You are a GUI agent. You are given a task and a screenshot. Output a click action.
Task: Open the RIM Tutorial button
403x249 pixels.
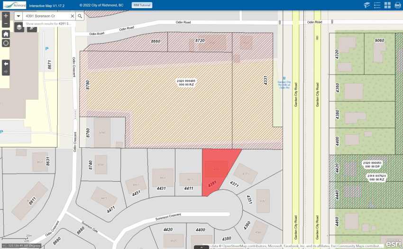142,5
